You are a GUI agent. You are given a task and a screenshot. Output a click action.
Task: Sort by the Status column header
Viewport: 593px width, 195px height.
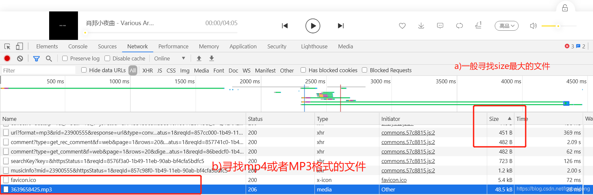click(x=280, y=119)
